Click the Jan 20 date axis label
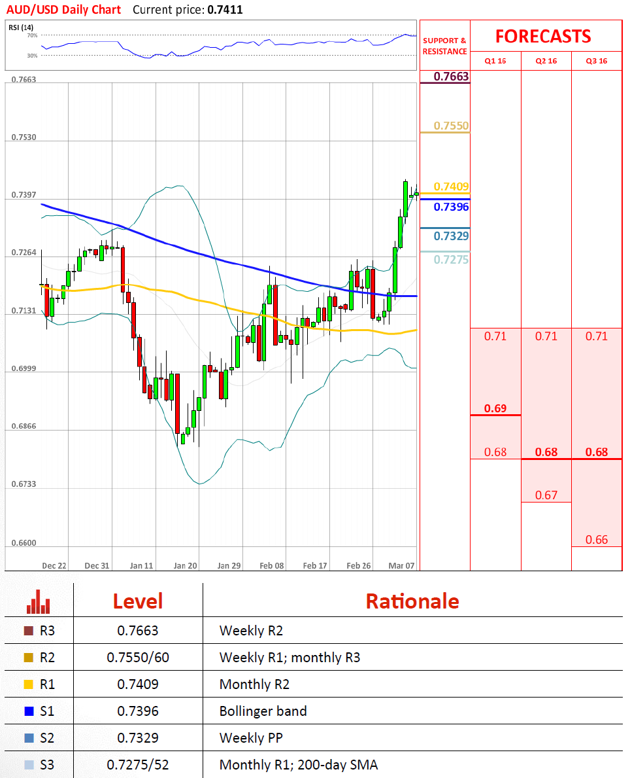 186,565
